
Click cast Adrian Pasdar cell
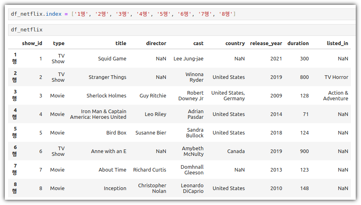tap(196, 114)
